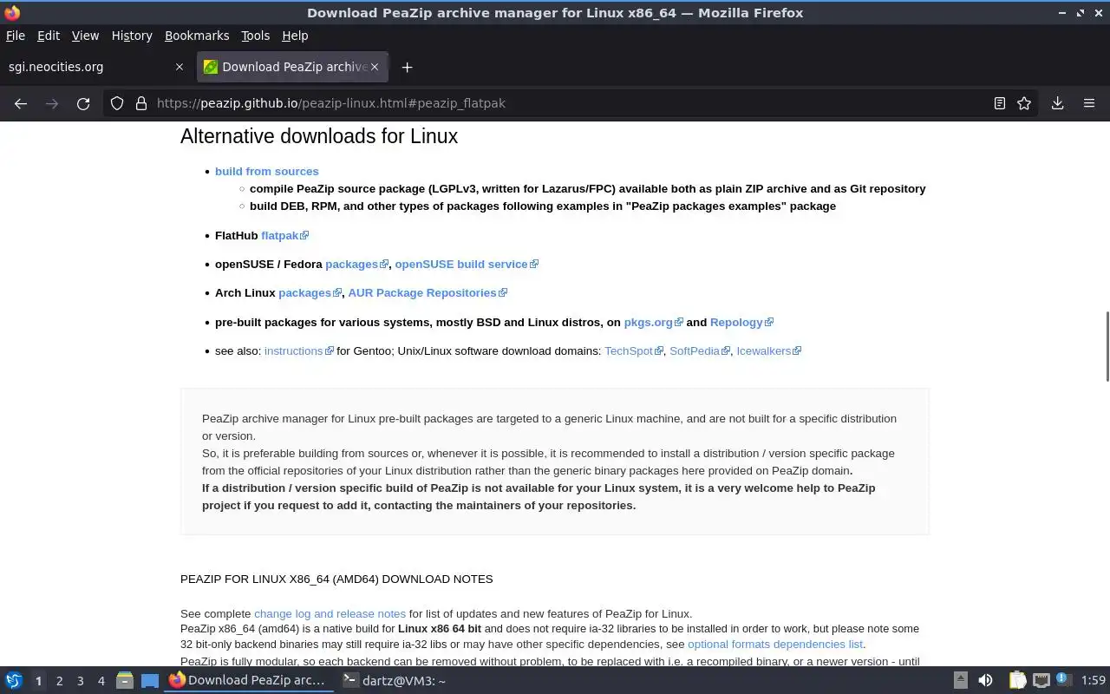The height and width of the screenshot is (694, 1110).
Task: Open the File menu
Action: 16,36
